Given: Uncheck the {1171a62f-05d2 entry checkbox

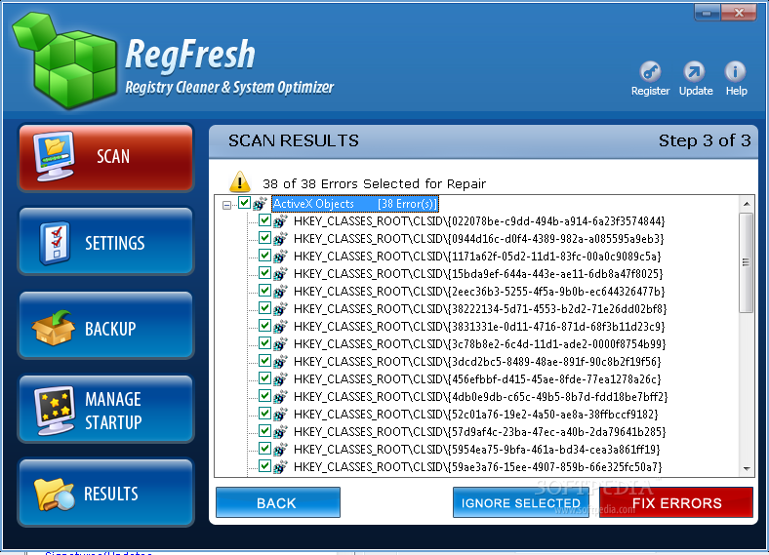Looking at the screenshot, I should pos(264,256).
